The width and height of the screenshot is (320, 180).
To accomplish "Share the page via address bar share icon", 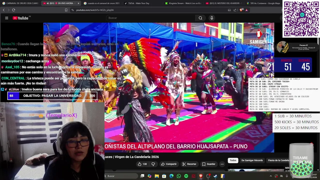I will (x=235, y=10).
